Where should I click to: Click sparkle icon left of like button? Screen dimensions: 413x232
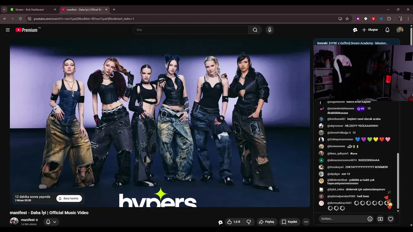tap(220, 222)
